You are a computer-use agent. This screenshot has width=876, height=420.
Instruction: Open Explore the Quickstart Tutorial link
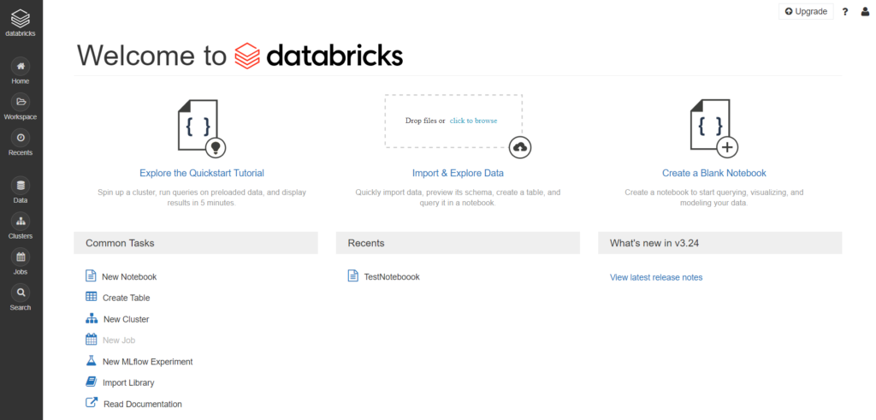(202, 173)
